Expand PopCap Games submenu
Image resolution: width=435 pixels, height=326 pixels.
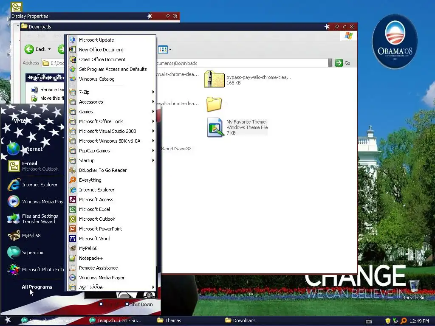point(112,151)
